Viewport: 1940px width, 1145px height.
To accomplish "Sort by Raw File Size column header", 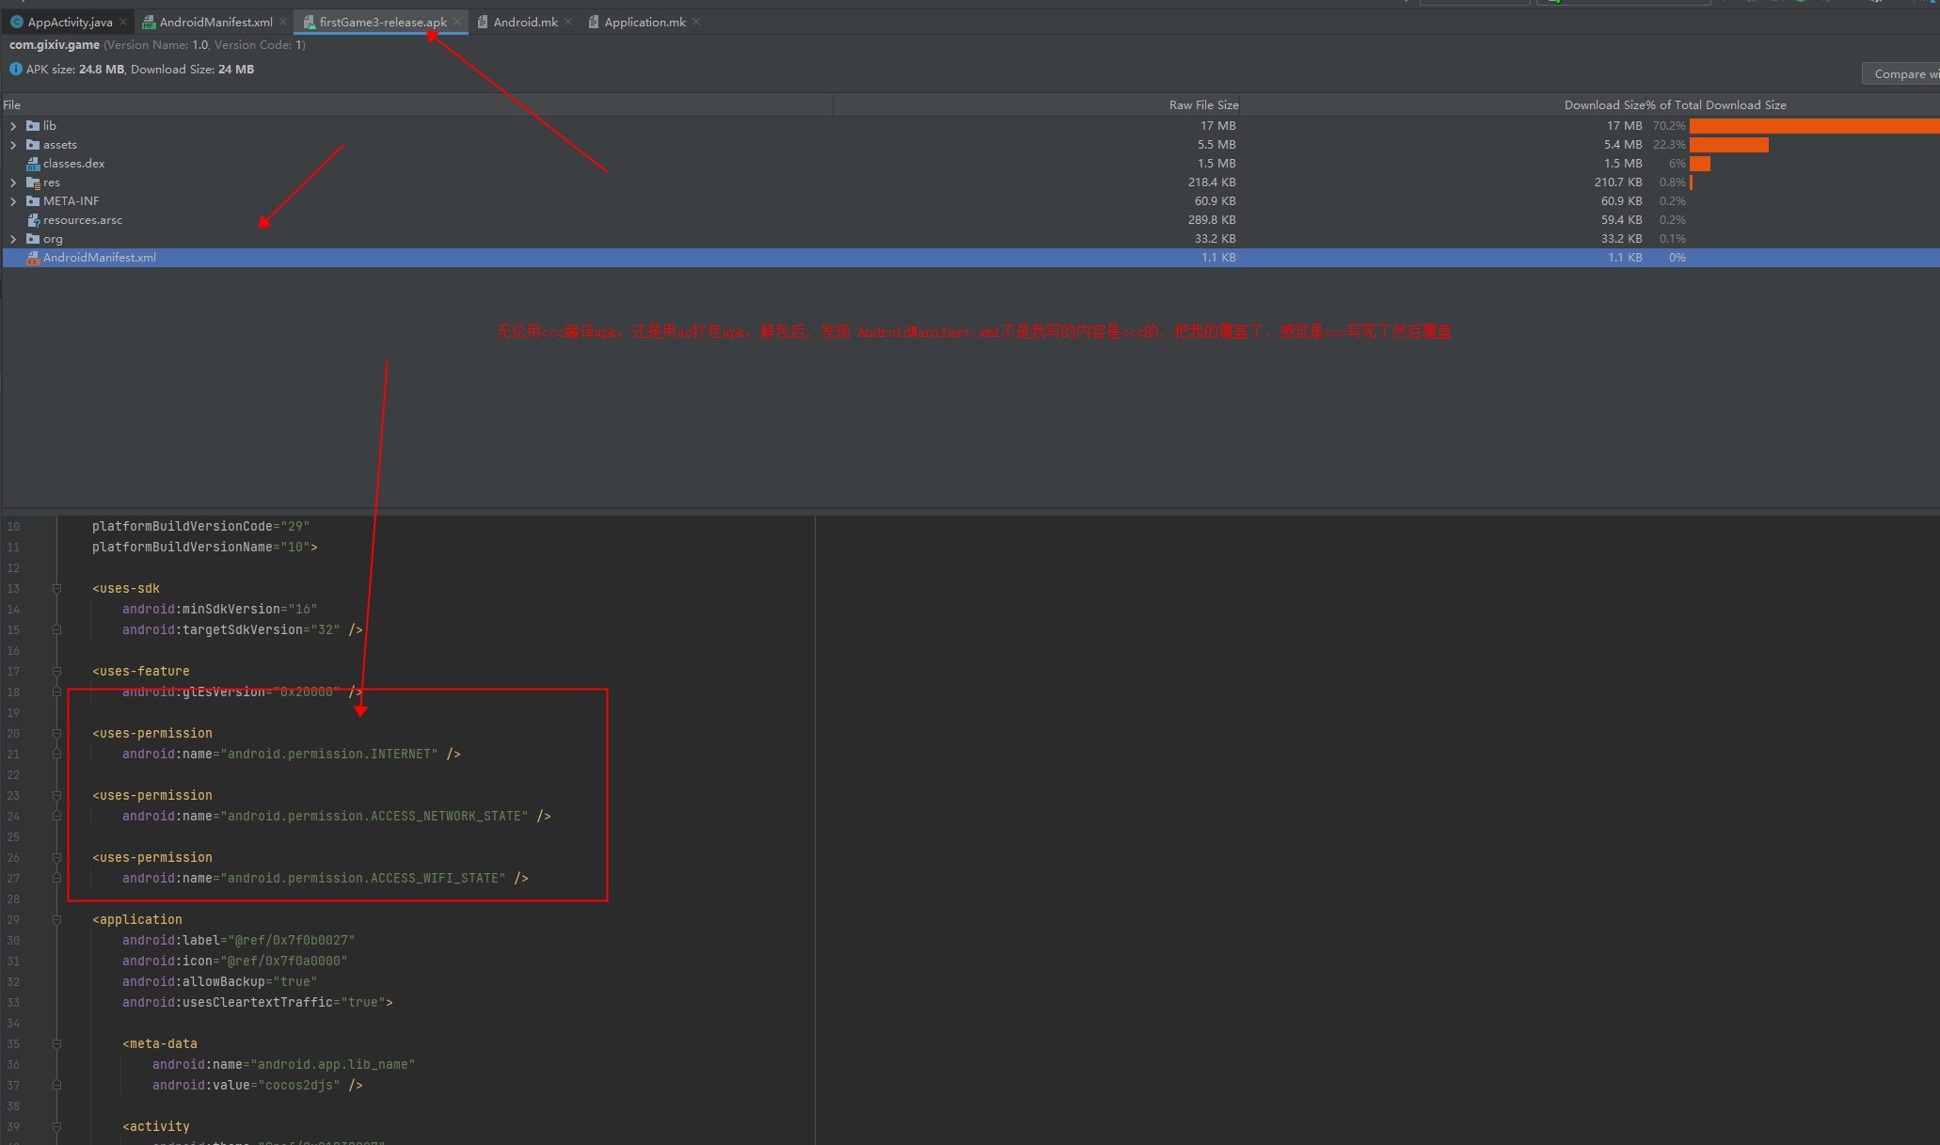I will click(1202, 105).
